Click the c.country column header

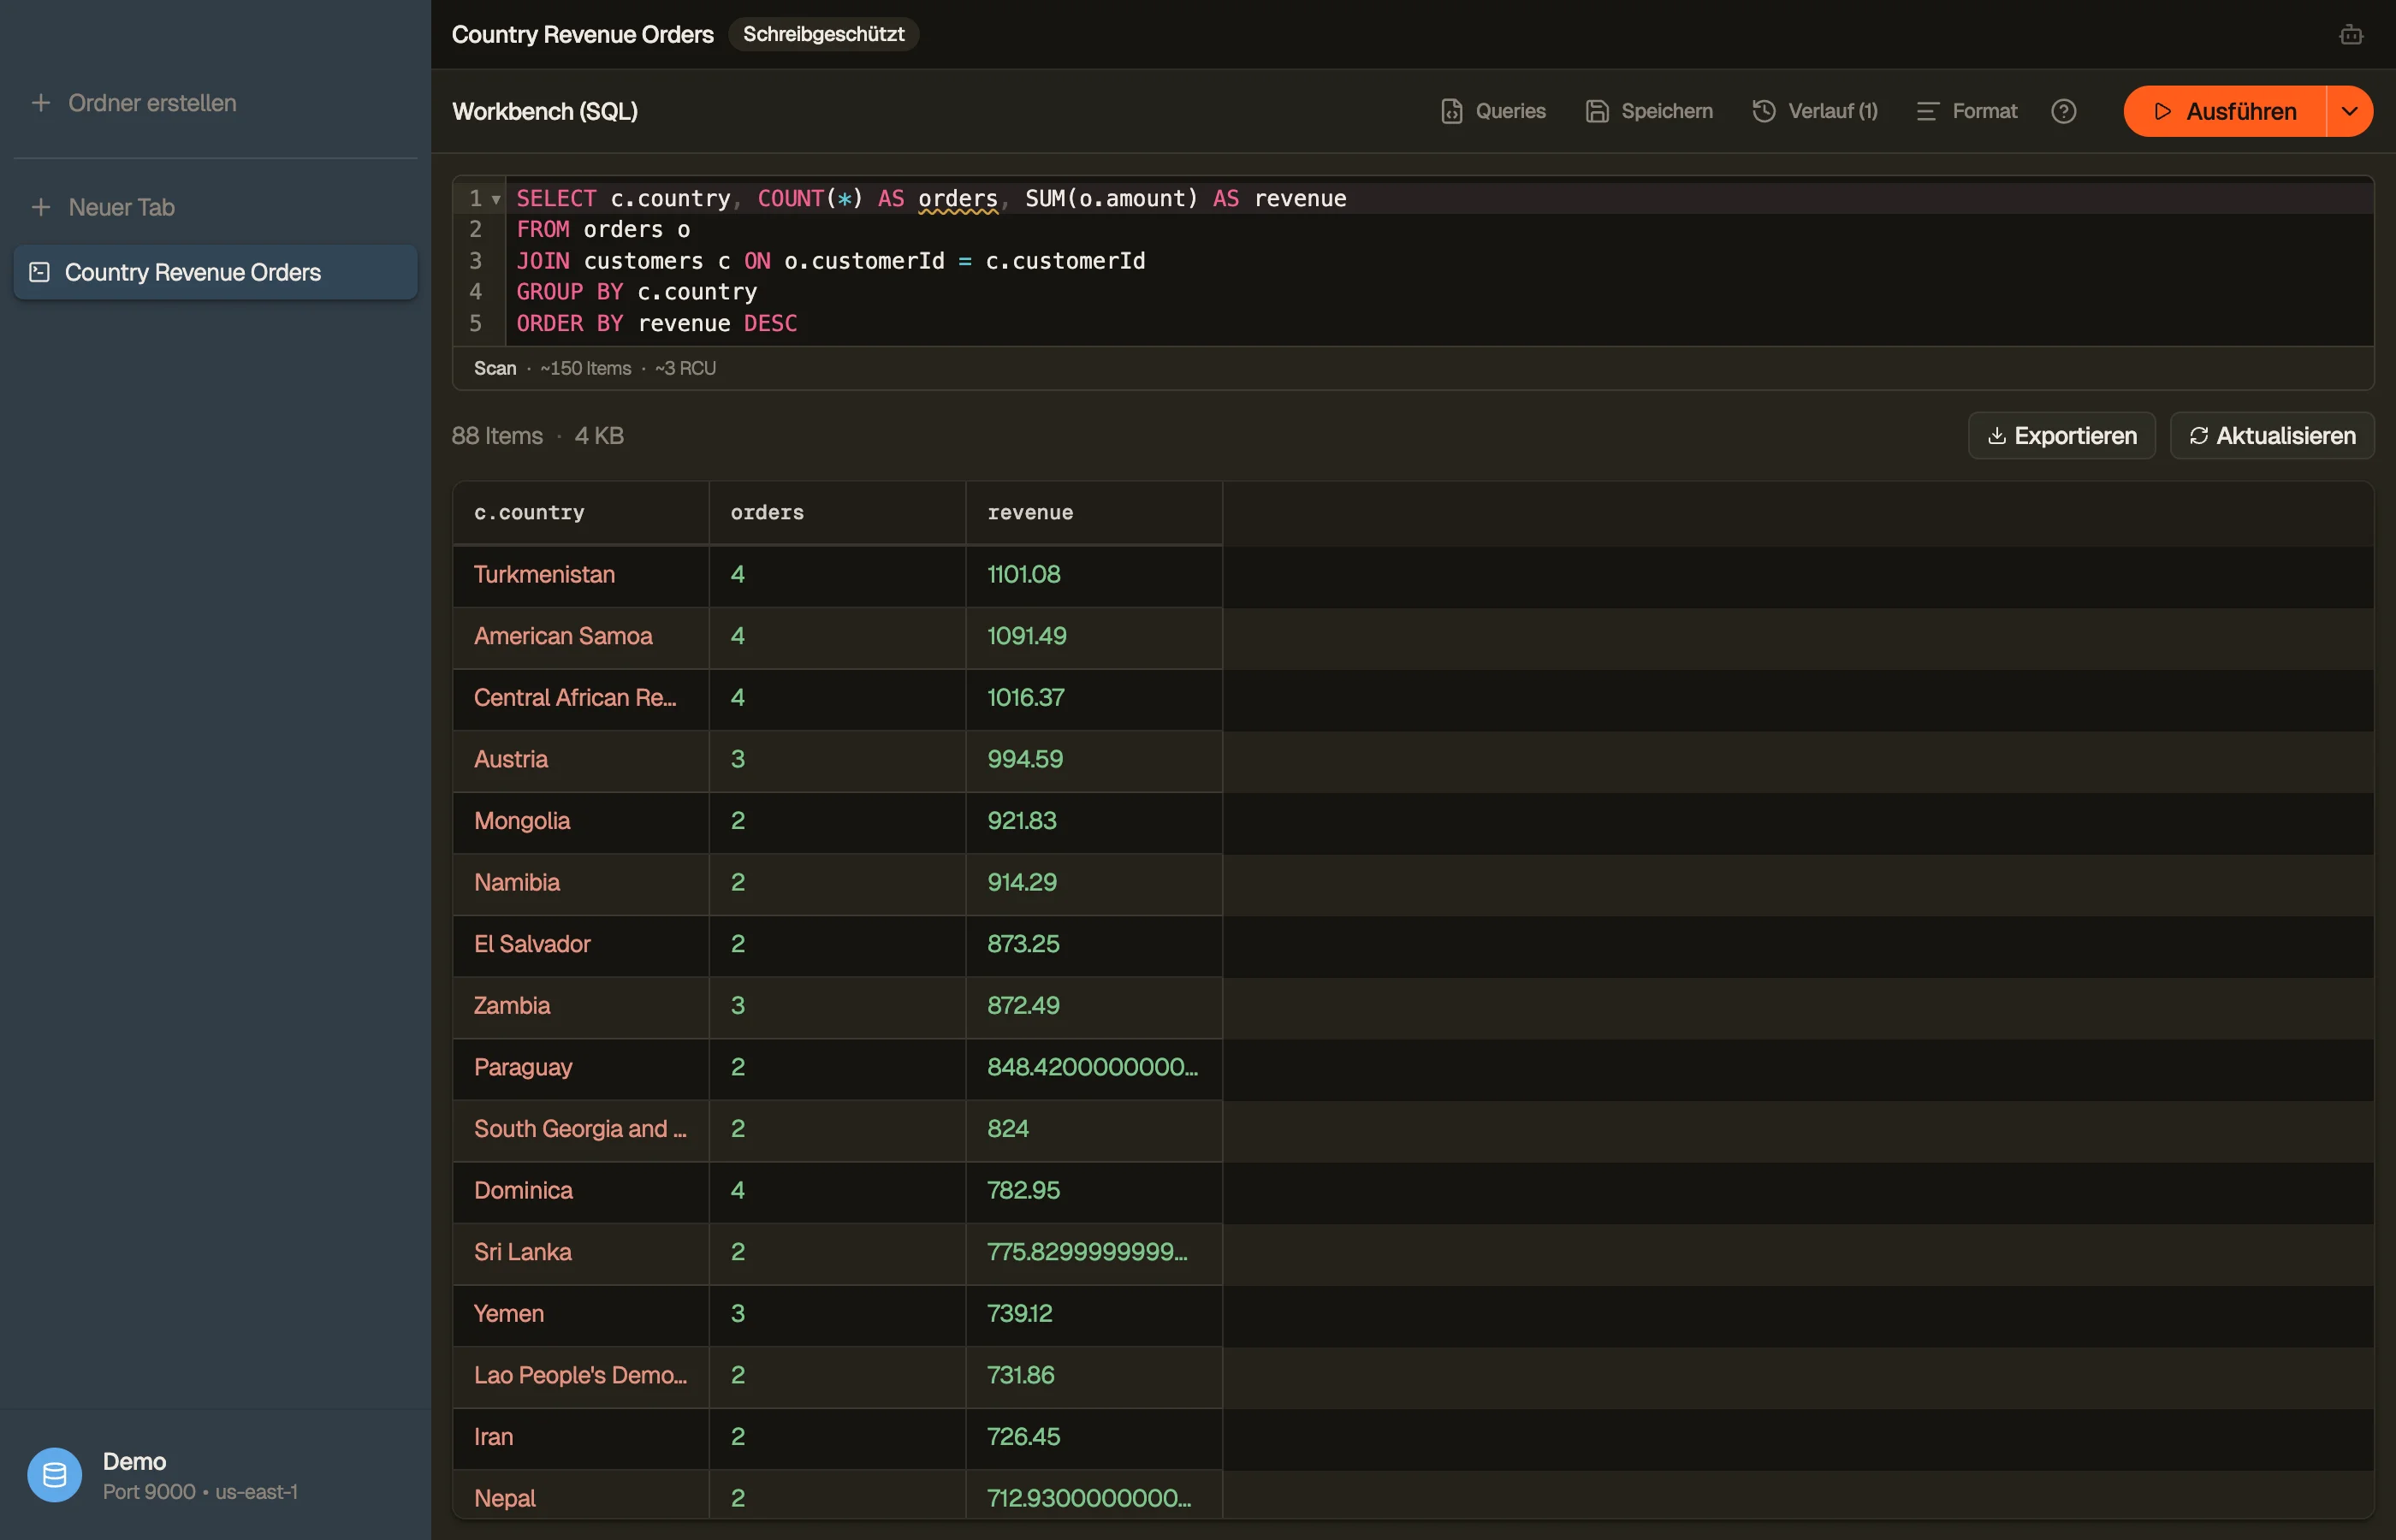click(x=581, y=513)
